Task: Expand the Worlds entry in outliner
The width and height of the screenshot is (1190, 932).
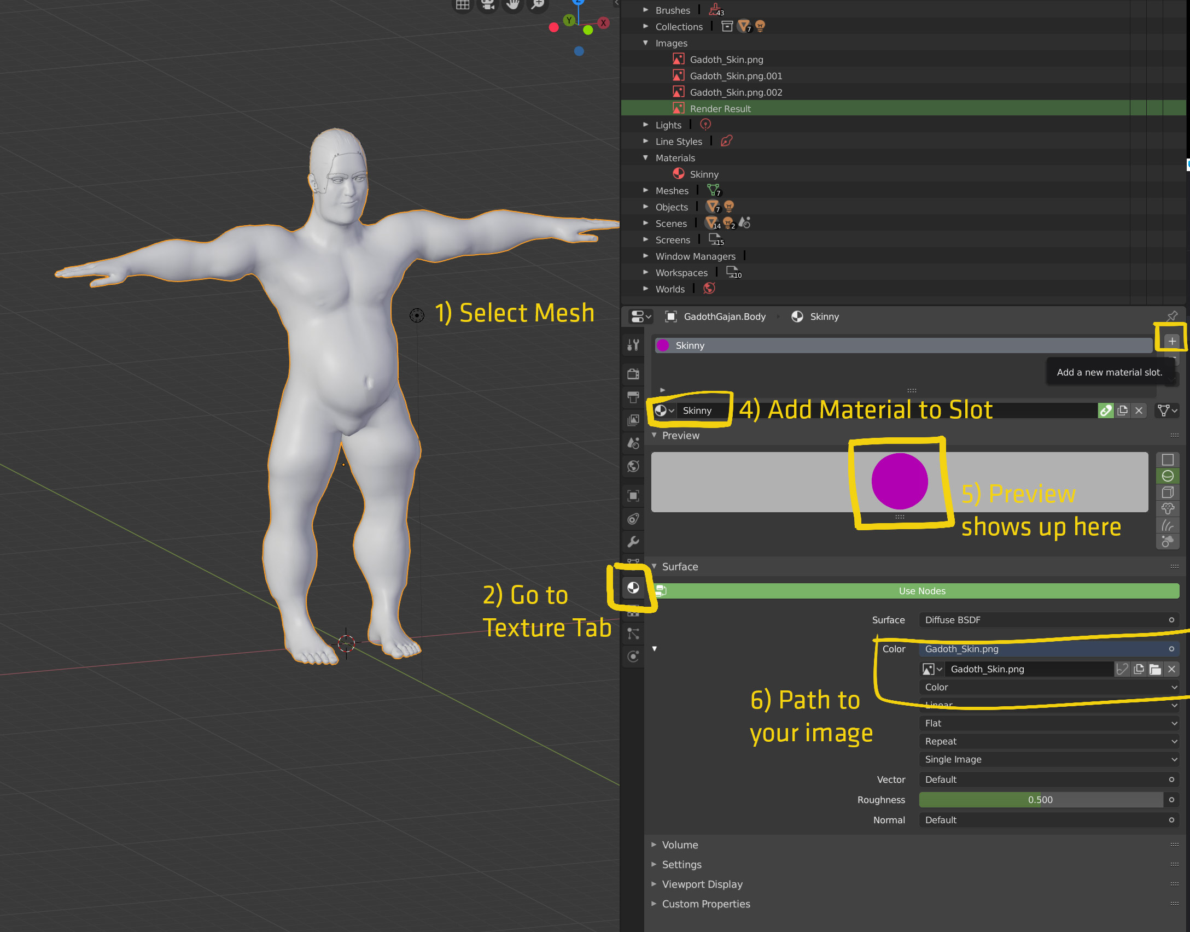Action: (645, 289)
